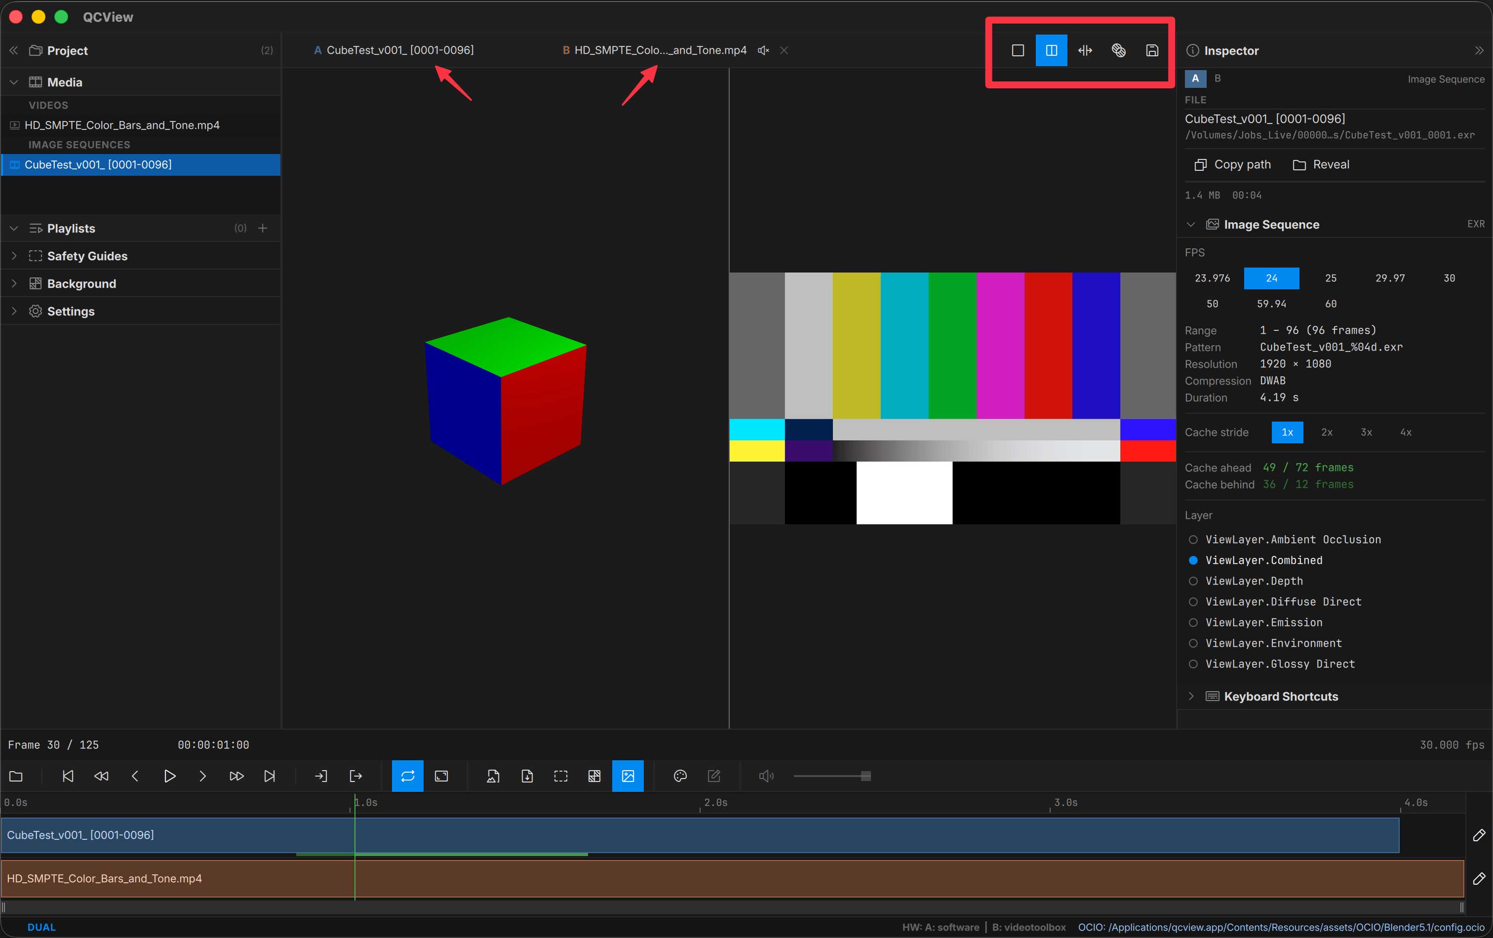
Task: Click the CubeTest_v001_ timeline clip
Action: pyautogui.click(x=700, y=835)
